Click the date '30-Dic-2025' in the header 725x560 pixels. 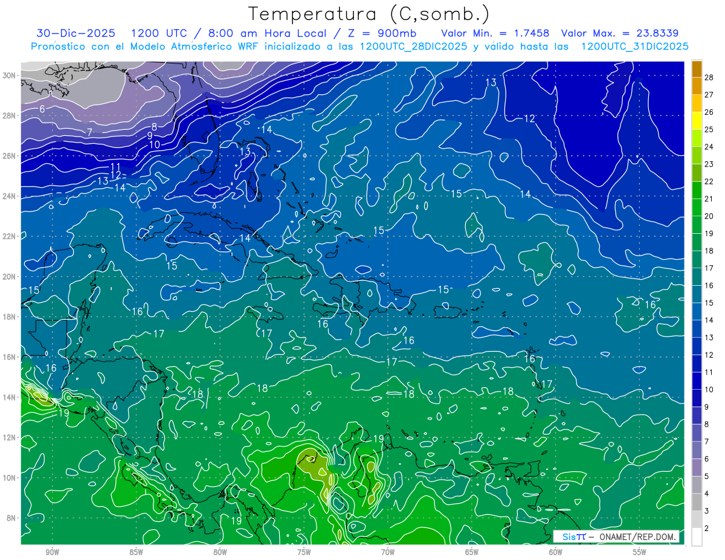pyautogui.click(x=76, y=33)
